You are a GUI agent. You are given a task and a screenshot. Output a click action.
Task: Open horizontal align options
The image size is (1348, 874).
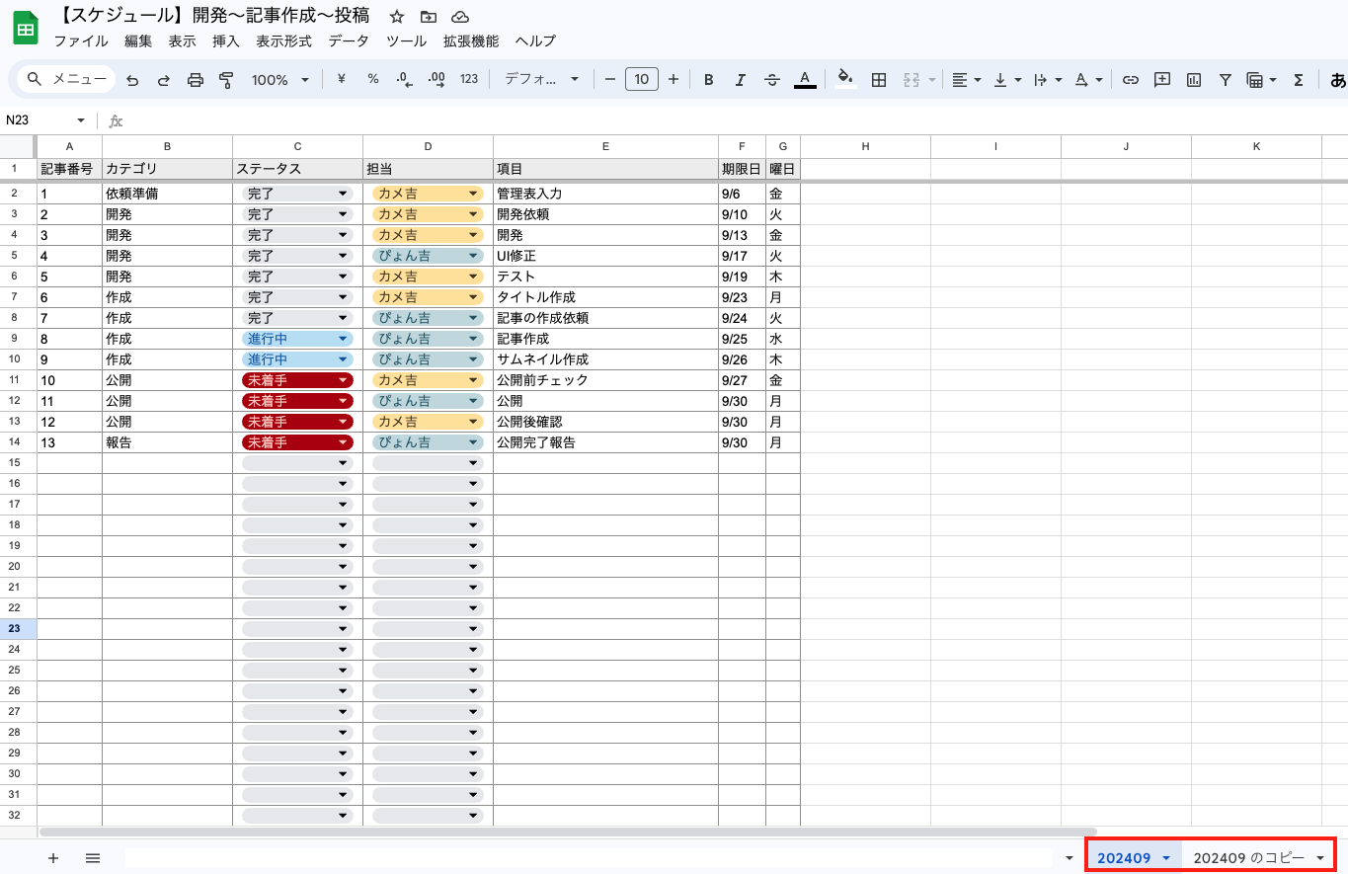(967, 80)
